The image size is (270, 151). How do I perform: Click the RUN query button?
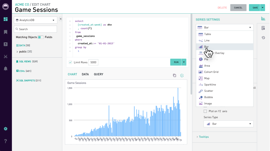pyautogui.click(x=176, y=62)
